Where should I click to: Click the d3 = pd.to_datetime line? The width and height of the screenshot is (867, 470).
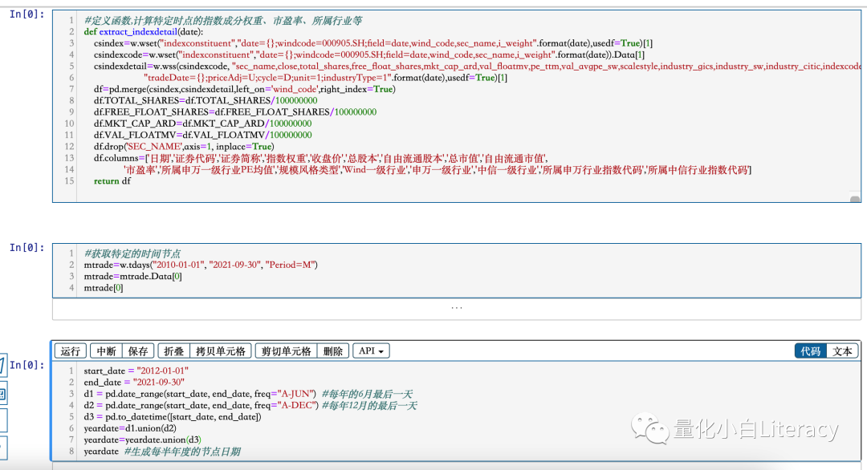173,417
